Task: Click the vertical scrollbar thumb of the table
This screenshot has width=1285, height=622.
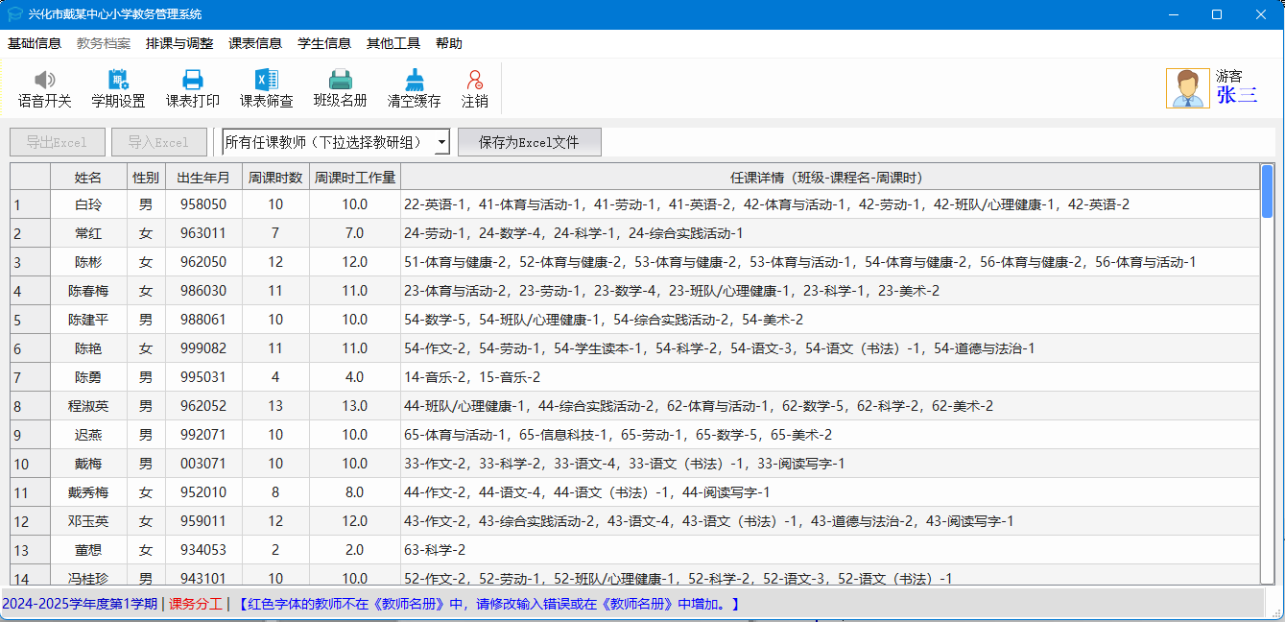Action: point(1267,192)
